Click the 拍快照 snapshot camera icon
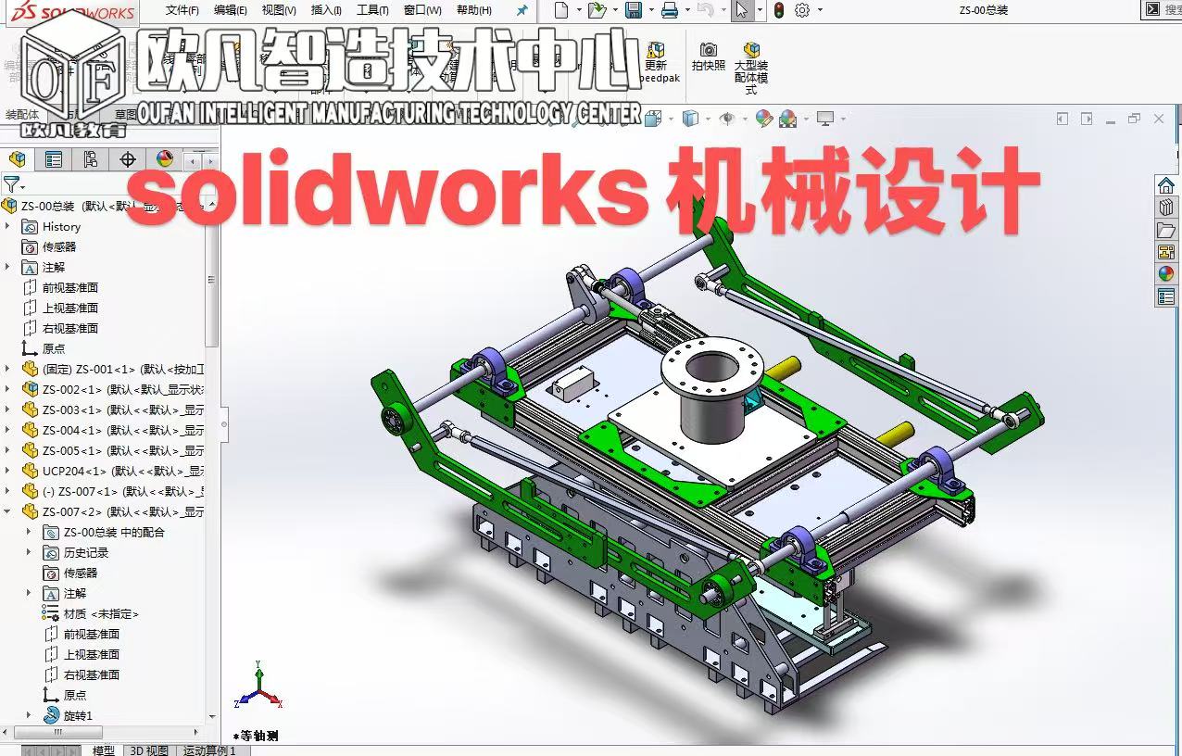The image size is (1182, 756). 708,56
